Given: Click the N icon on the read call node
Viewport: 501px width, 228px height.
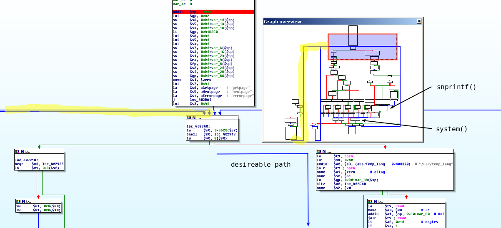Looking at the screenshot, I should tap(375, 201).
